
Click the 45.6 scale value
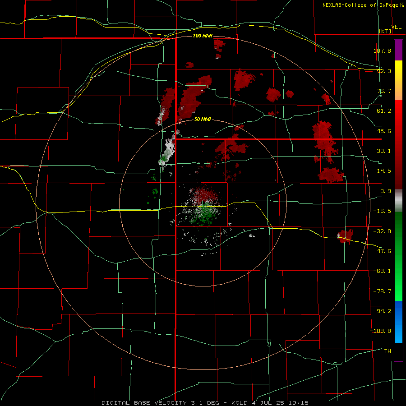pos(384,131)
